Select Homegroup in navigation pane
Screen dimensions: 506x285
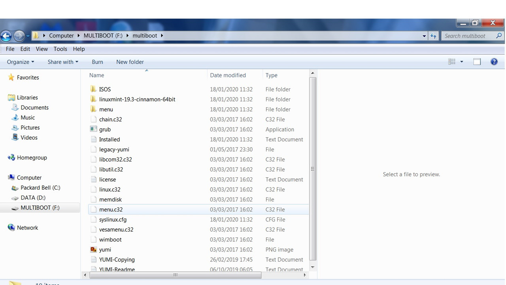tap(32, 158)
